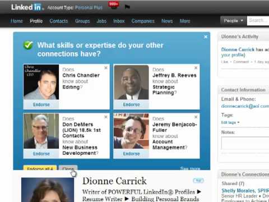Viewport: 269px width, 202px height.
Task: Click the Comment link in activity
Action: (x=241, y=62)
